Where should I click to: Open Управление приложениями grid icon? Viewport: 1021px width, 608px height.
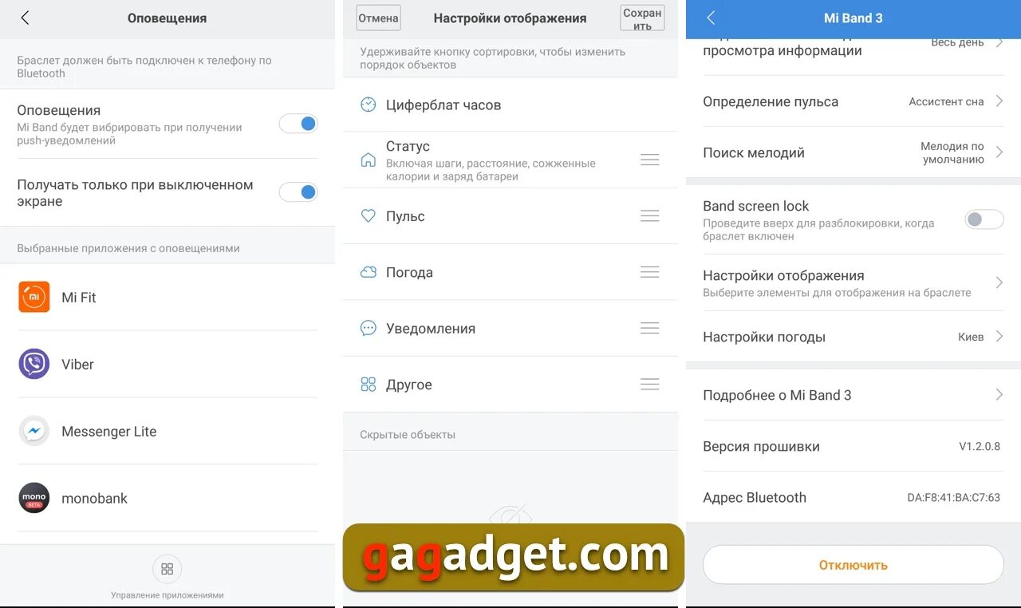[168, 569]
